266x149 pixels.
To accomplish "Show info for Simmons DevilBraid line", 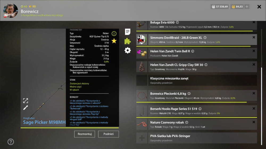I will coord(205,38).
